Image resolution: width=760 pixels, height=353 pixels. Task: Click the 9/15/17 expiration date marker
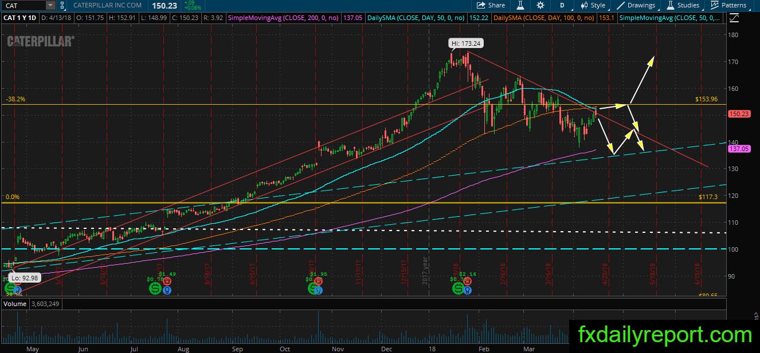[x=253, y=273]
